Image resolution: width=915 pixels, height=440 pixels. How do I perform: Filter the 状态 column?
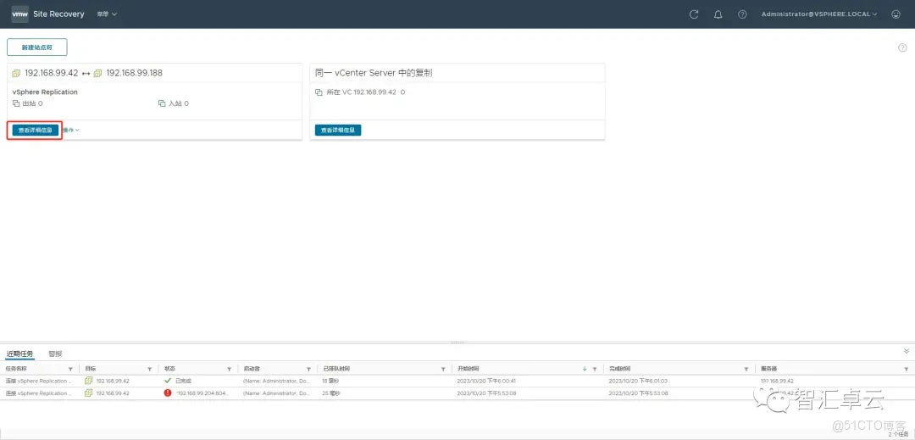[230, 370]
